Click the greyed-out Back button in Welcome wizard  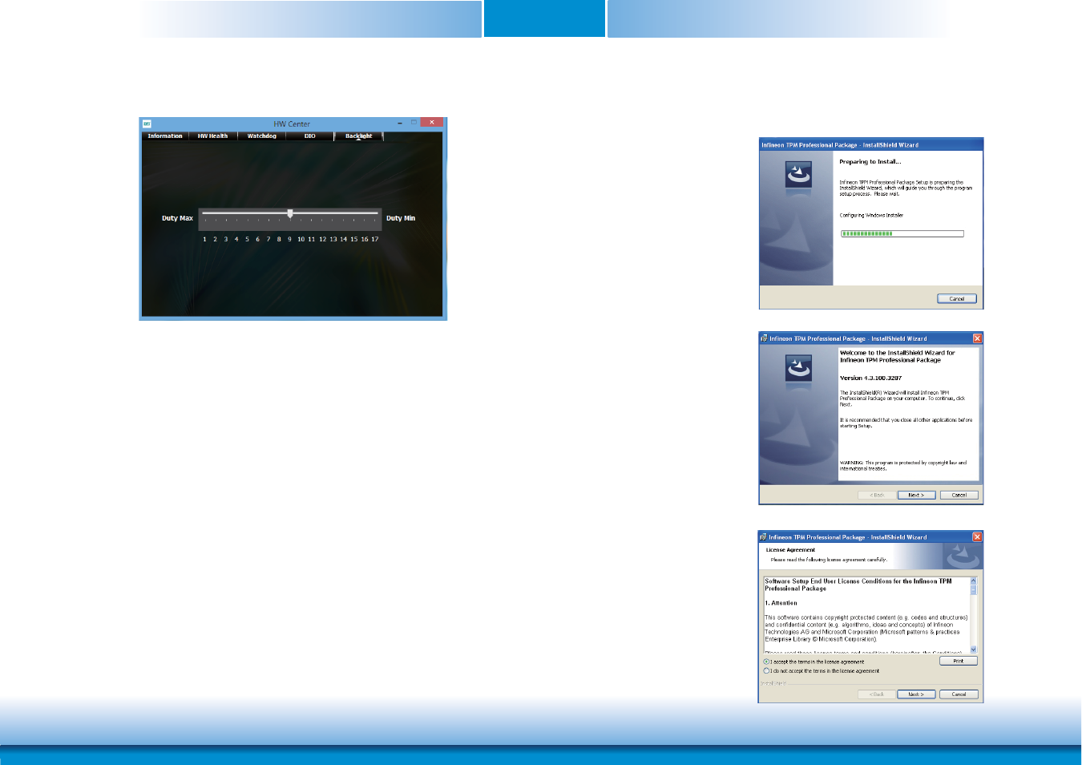pos(877,495)
